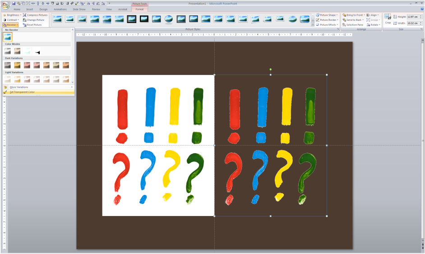Screen dimensions: 425x254
Task: Choose Sepia color mode
Action: (17, 51)
